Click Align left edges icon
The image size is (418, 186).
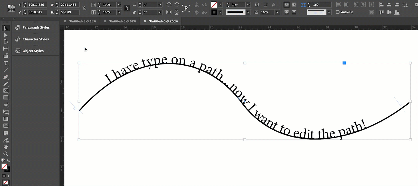[381, 5]
